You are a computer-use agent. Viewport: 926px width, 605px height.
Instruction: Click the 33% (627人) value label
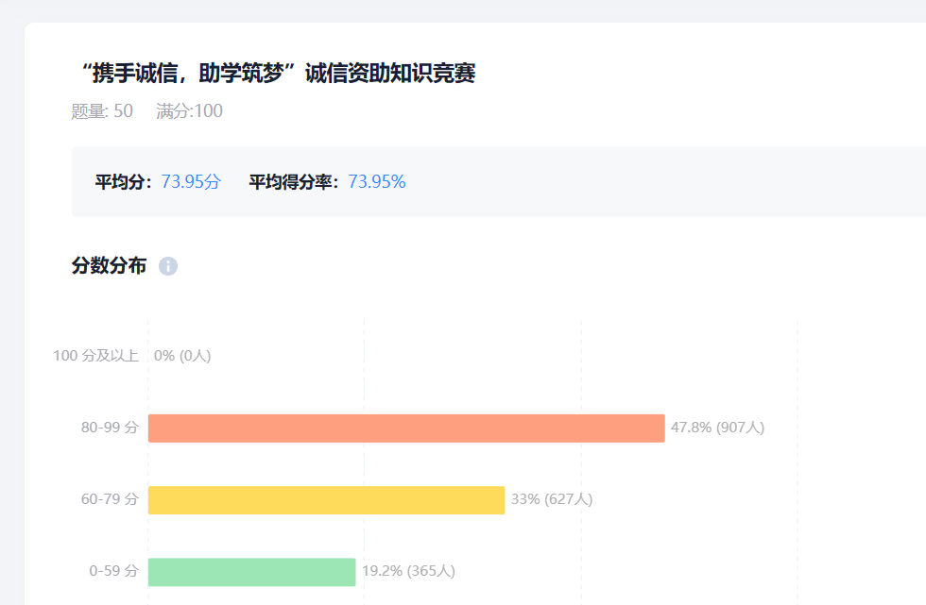[552, 499]
